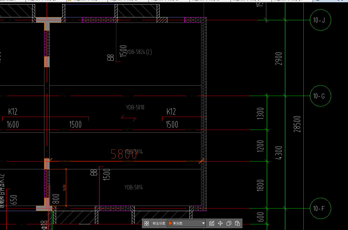
Task: Open the annotation grid panel icon
Action: [x=147, y=223]
